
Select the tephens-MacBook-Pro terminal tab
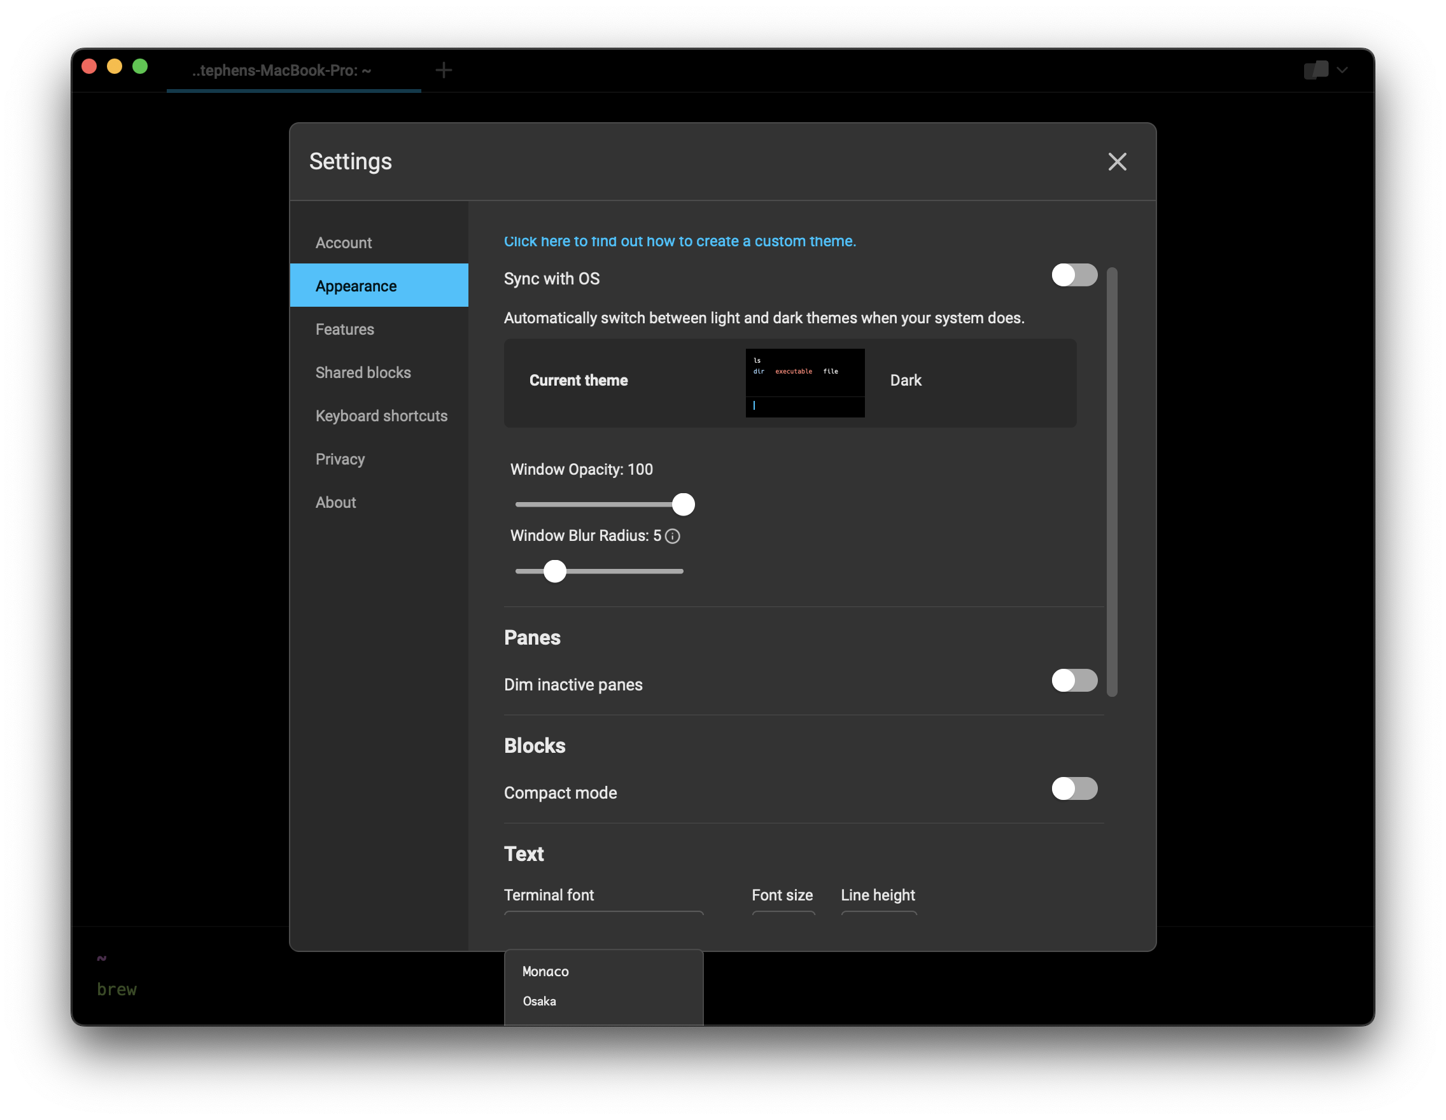293,70
